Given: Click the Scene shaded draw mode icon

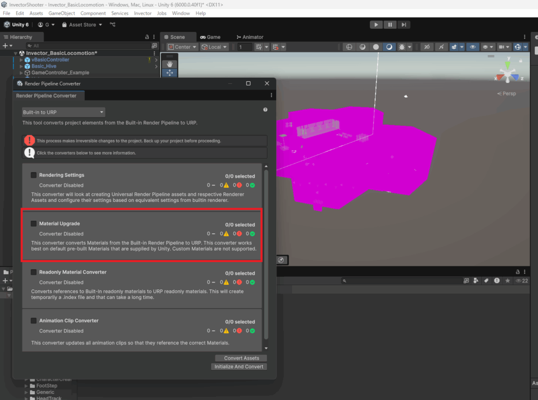Looking at the screenshot, I should pyautogui.click(x=389, y=47).
